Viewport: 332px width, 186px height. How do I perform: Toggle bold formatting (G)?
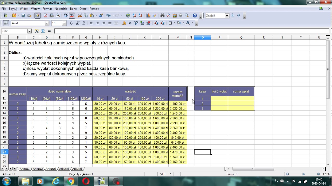pyautogui.click(x=71, y=23)
